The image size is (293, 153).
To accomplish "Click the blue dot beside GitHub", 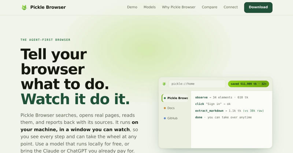I will [x=164, y=118].
